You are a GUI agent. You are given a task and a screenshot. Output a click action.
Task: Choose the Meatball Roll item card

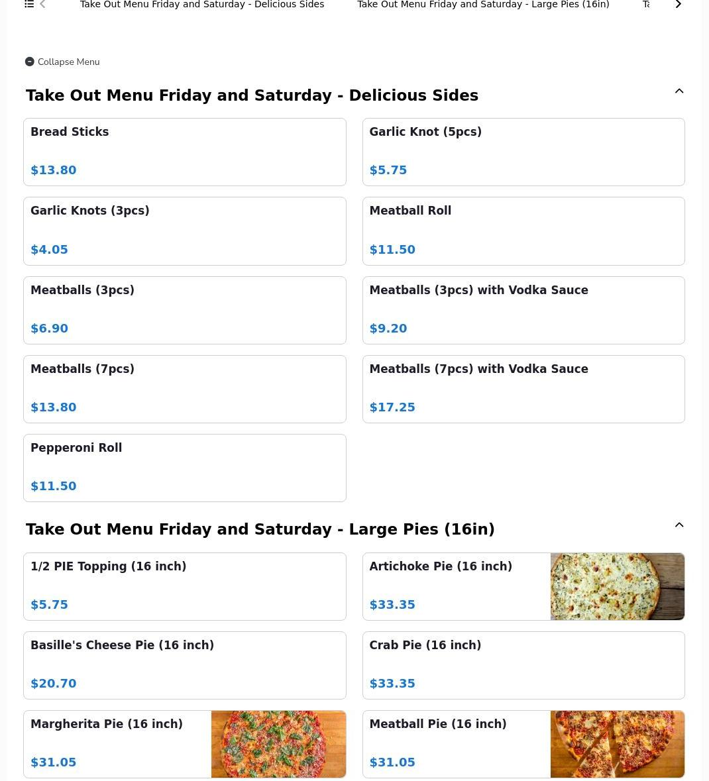tap(523, 231)
